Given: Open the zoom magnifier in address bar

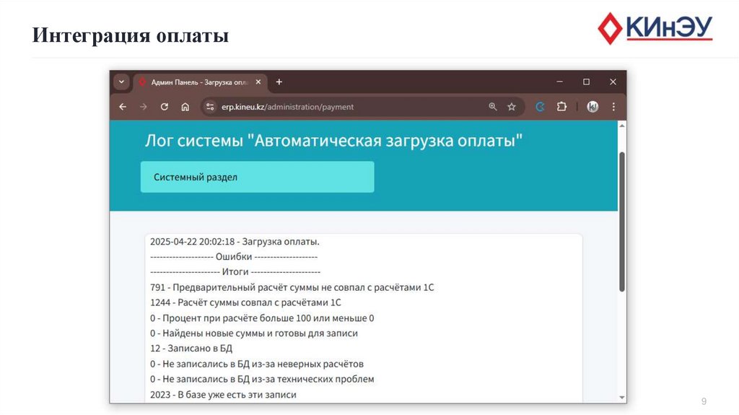Looking at the screenshot, I should point(492,107).
